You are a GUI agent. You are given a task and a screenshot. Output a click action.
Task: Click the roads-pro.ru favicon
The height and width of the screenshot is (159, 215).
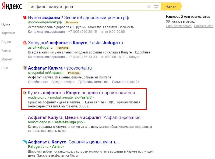[24, 93]
